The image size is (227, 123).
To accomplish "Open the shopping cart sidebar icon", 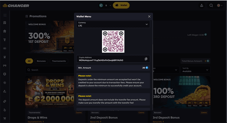I will [5, 118].
